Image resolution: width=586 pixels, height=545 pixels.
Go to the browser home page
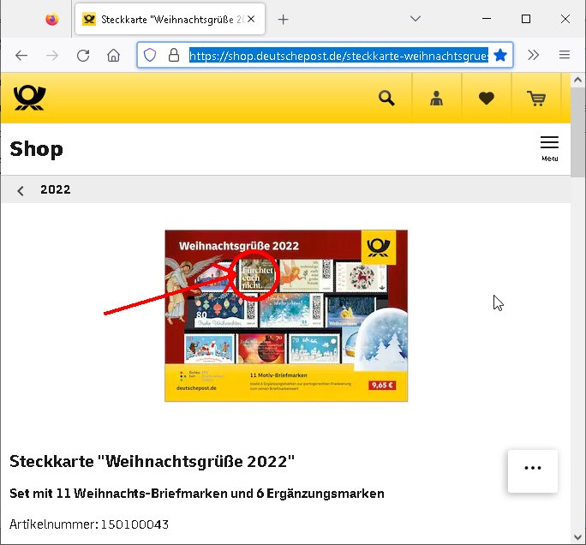tap(114, 56)
